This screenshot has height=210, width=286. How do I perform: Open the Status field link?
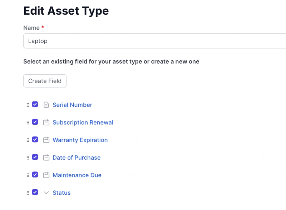click(x=61, y=193)
